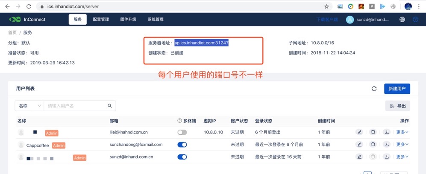Screen dimensions: 426x174
Task: Click the search magnifier icon in user filter
Action: pyautogui.click(x=110, y=106)
